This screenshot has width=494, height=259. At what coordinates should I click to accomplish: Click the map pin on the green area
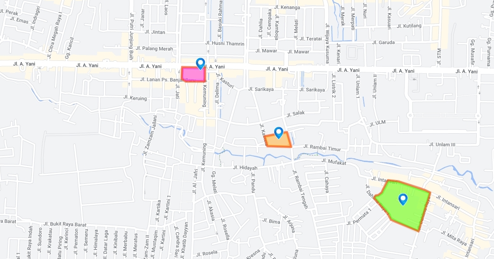(403, 199)
